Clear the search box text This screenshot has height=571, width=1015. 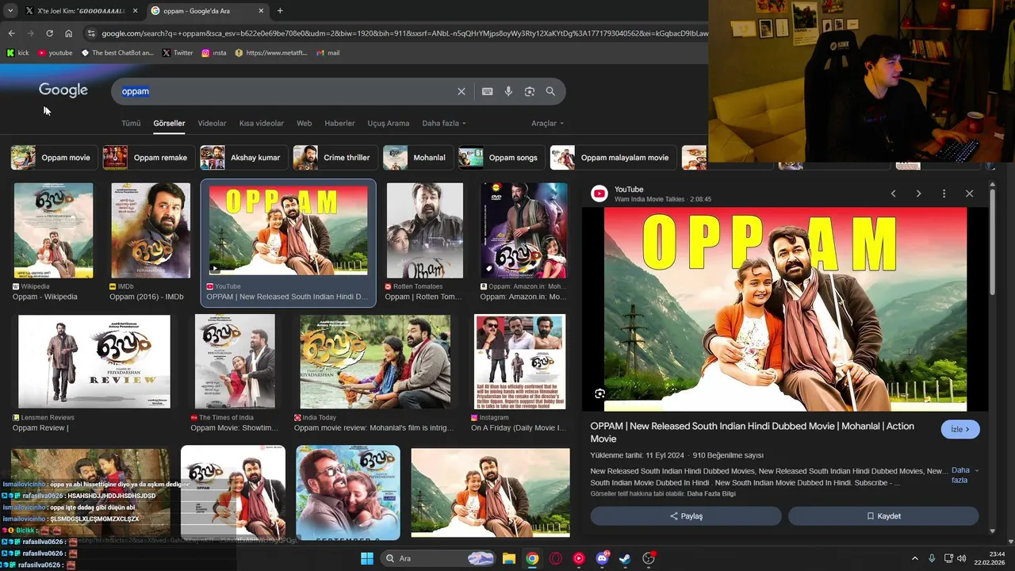pos(462,91)
